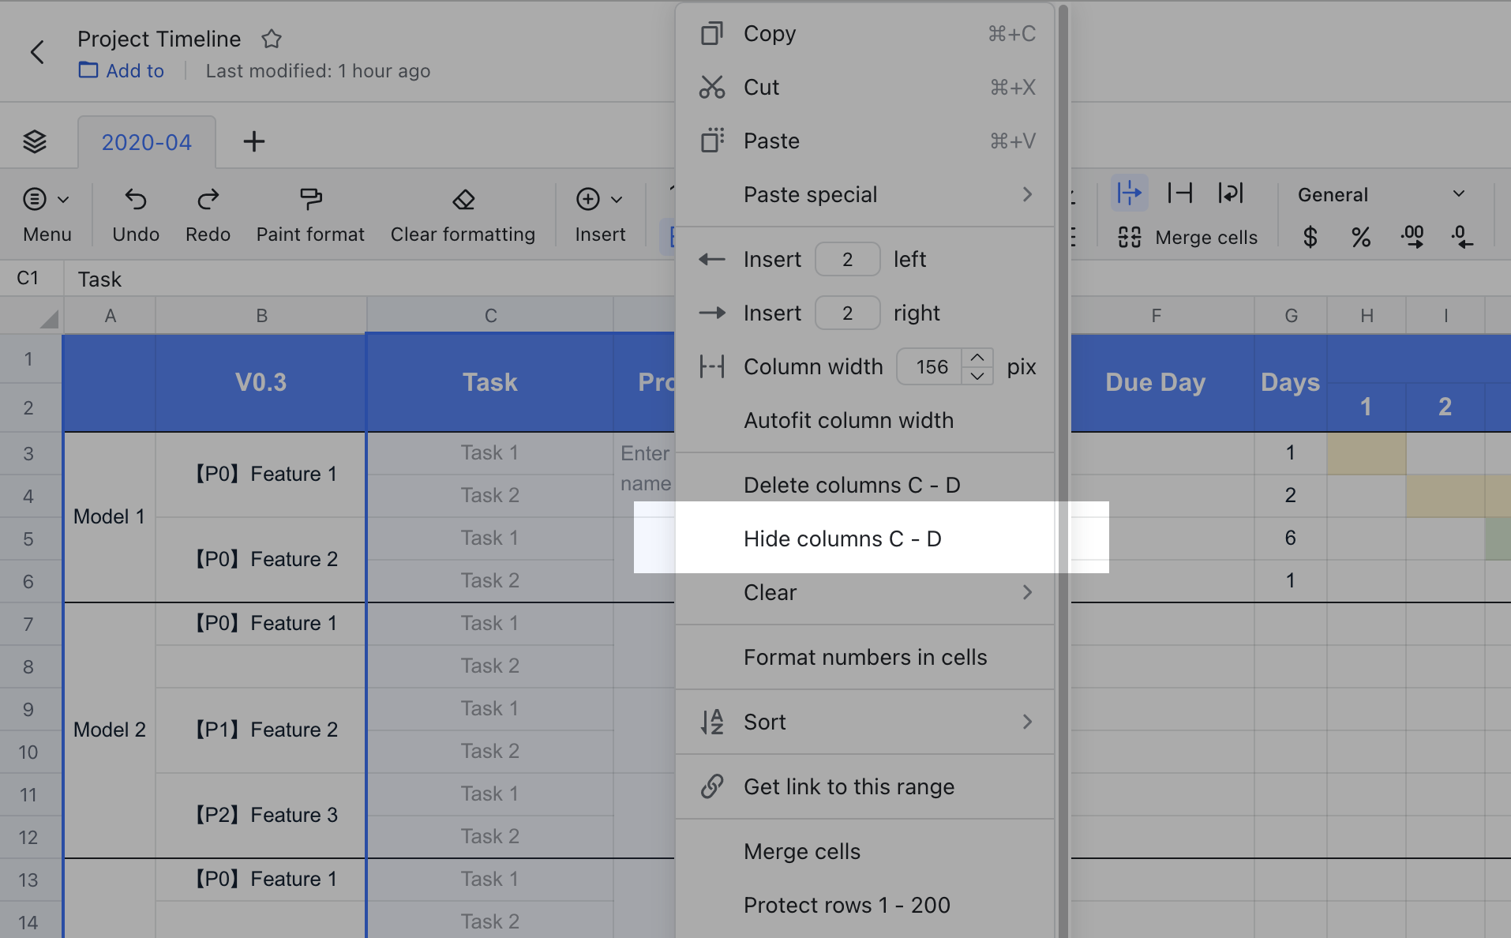Expand the Menu chevron

coord(65,199)
